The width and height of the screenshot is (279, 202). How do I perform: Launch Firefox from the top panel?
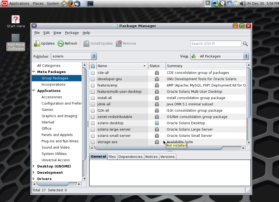pos(71,3)
